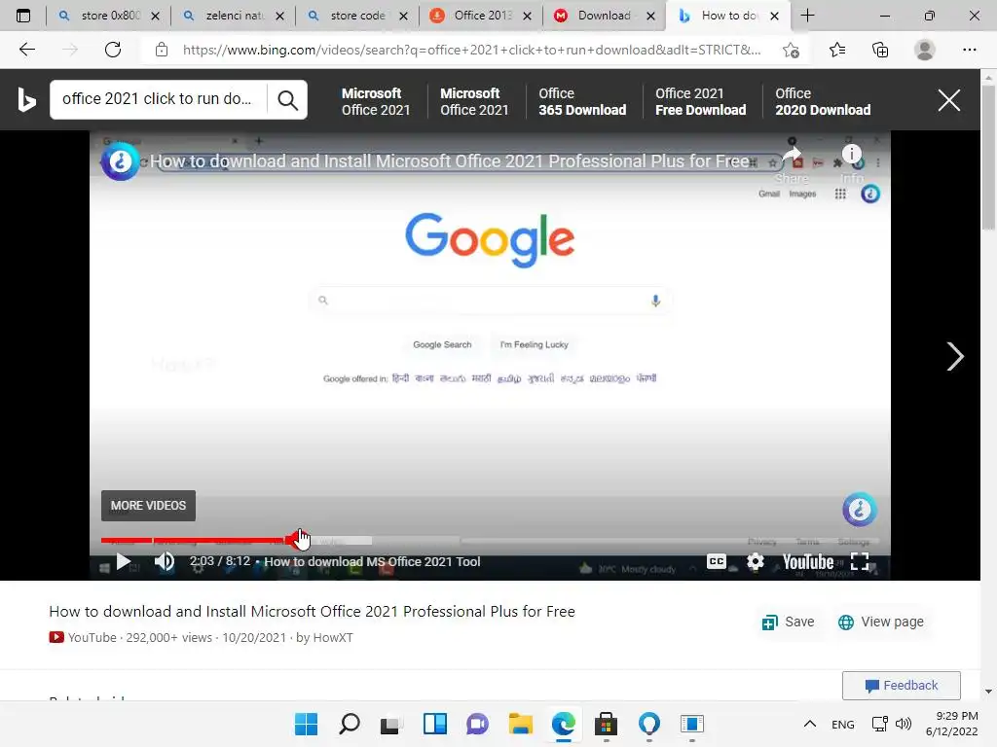This screenshot has width=997, height=747.
Task: Click the video Share arrow icon
Action: (791, 156)
